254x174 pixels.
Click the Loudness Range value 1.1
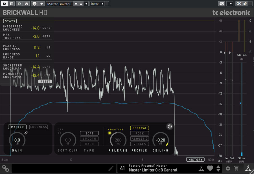pos(38,56)
